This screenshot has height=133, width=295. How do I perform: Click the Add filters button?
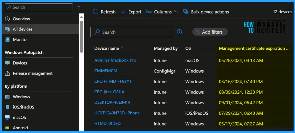pos(210,32)
